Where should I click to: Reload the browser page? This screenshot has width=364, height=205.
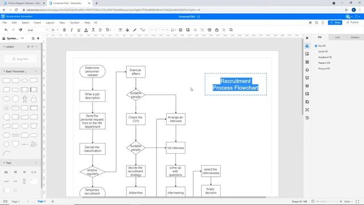tap(16, 10)
